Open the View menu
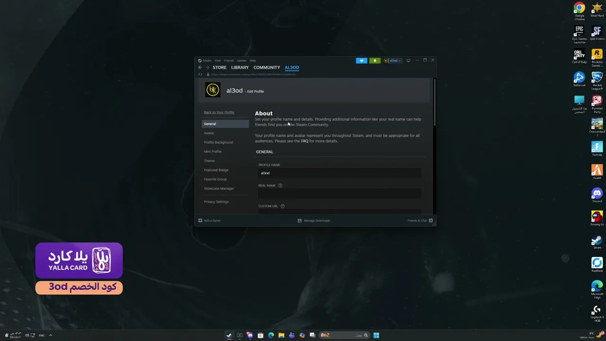606x341 pixels. point(217,61)
